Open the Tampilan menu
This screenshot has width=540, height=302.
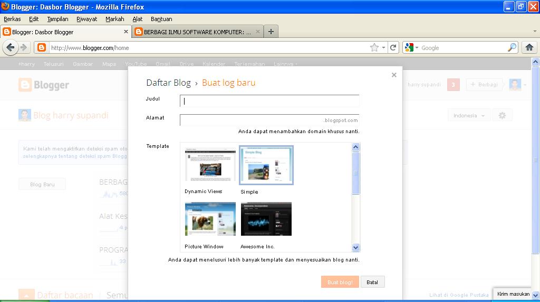click(x=57, y=19)
